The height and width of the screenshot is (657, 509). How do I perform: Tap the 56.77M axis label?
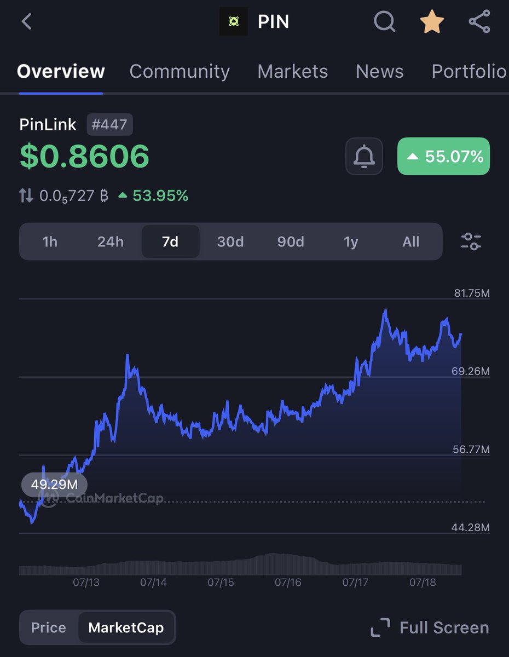tap(471, 449)
